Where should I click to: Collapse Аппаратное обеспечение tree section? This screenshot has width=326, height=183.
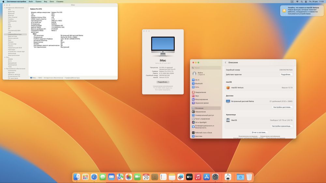[x=5, y=8]
